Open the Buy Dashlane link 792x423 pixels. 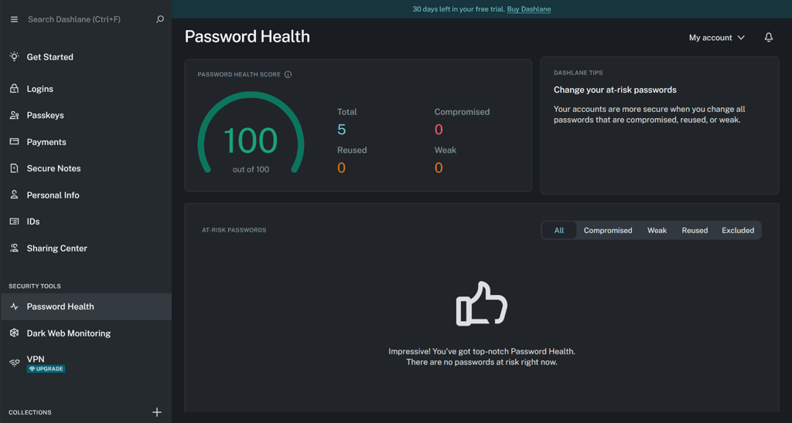click(x=529, y=9)
